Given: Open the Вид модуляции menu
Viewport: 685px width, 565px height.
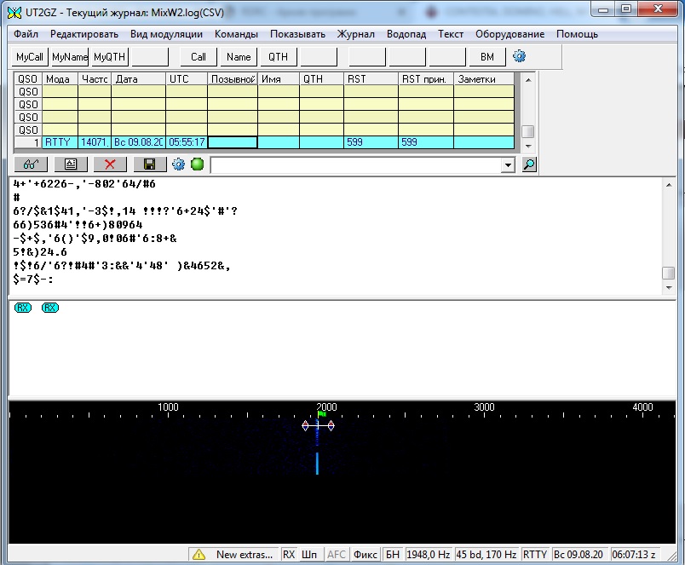Looking at the screenshot, I should coord(166,34).
